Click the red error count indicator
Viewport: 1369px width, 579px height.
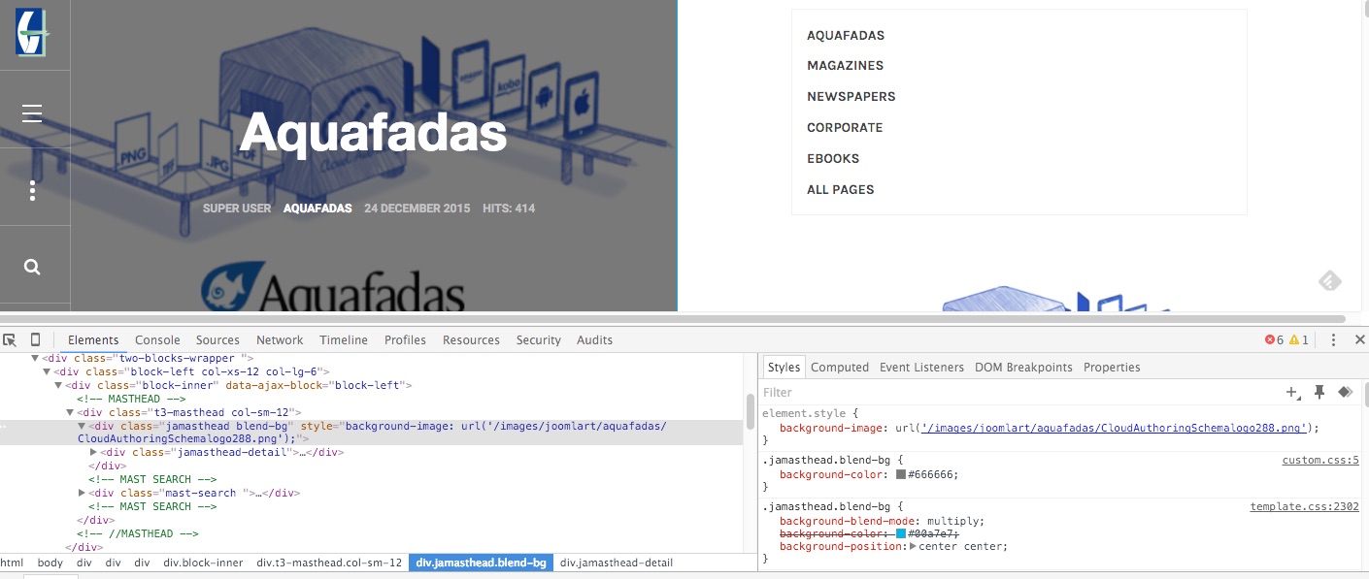click(1274, 339)
